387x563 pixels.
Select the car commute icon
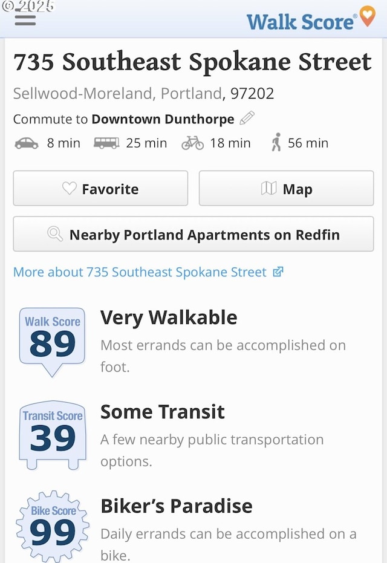(x=27, y=143)
